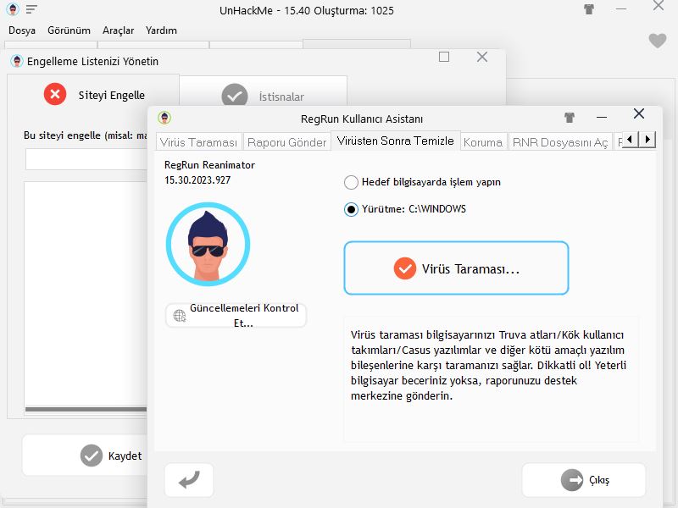This screenshot has width=678, height=508.
Task: Click the red X Siteyi Engelle icon
Action: (x=55, y=94)
